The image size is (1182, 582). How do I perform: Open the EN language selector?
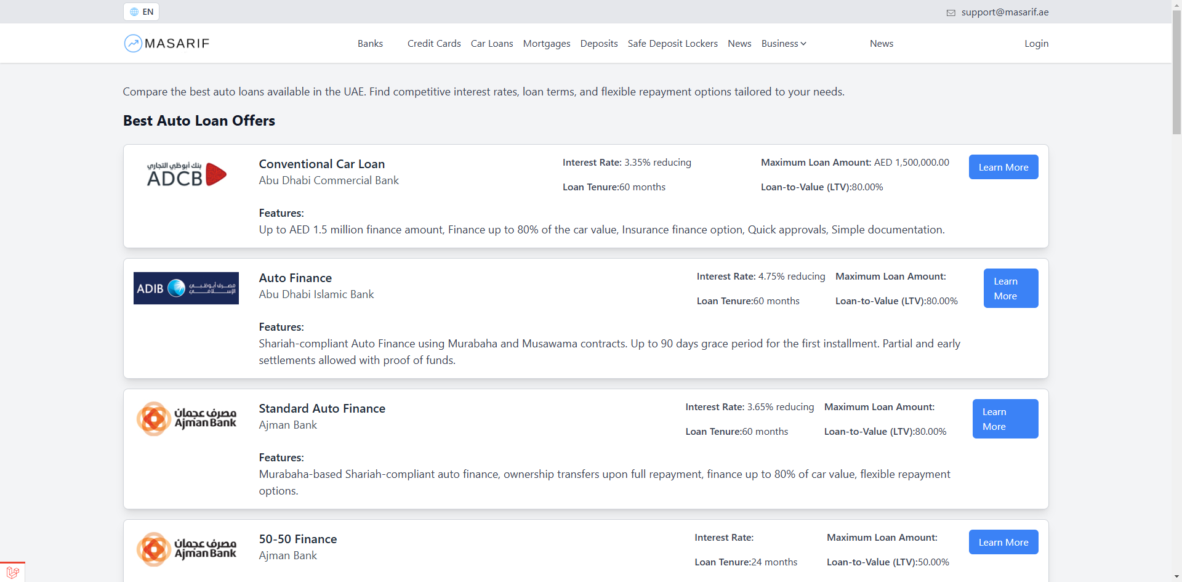coord(142,12)
